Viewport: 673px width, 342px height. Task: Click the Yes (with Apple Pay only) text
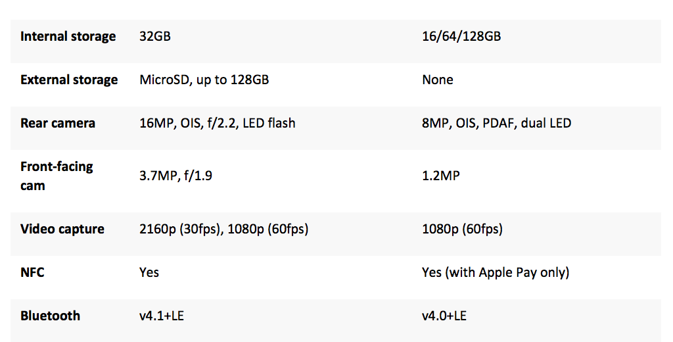[496, 272]
